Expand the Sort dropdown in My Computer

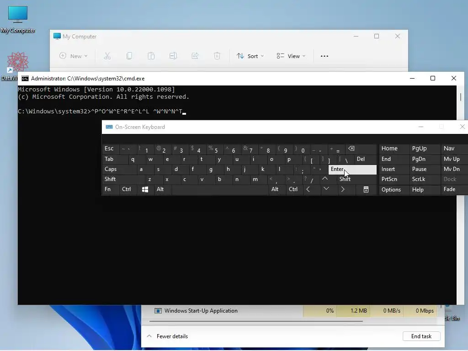pos(250,56)
